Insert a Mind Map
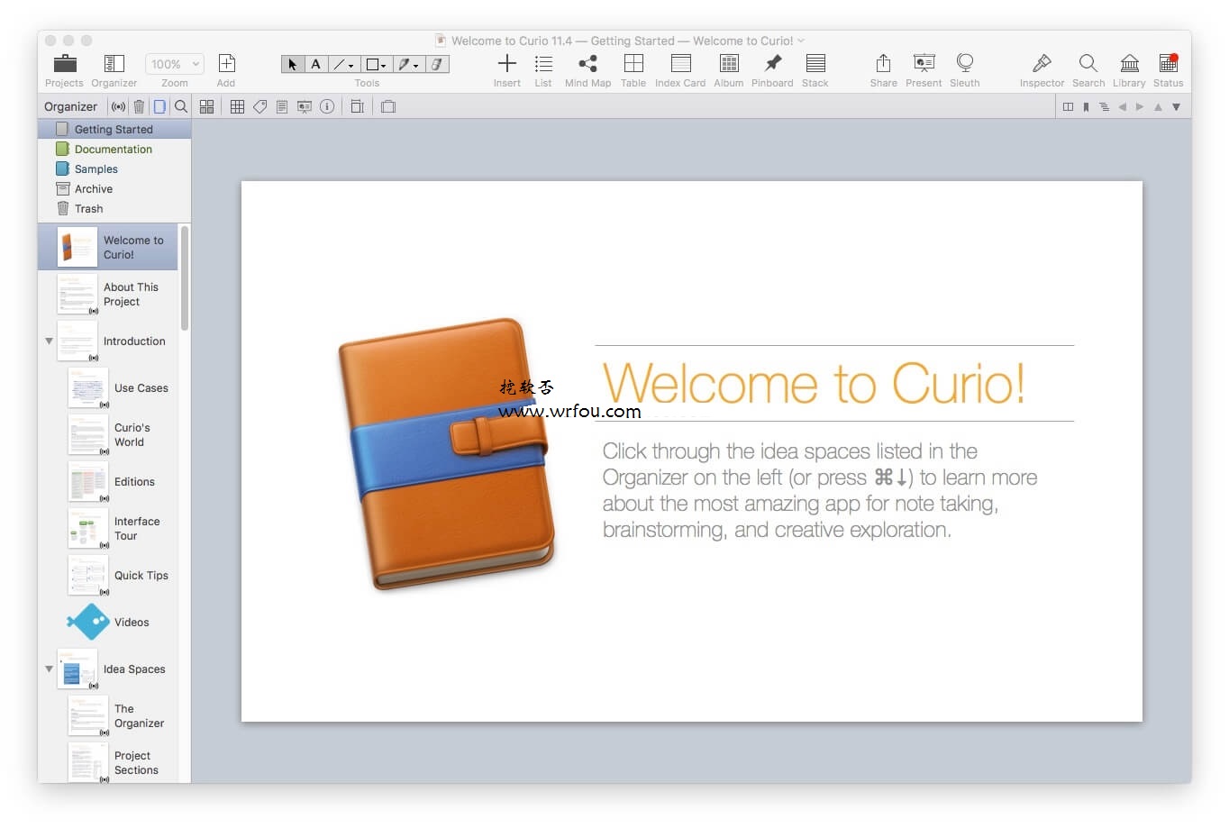1229x828 pixels. (x=587, y=63)
